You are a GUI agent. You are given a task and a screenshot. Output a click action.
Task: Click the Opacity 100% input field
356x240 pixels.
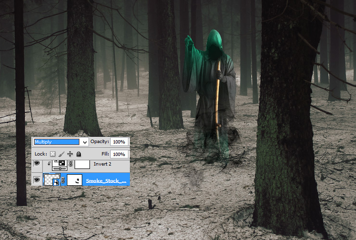[119, 142]
